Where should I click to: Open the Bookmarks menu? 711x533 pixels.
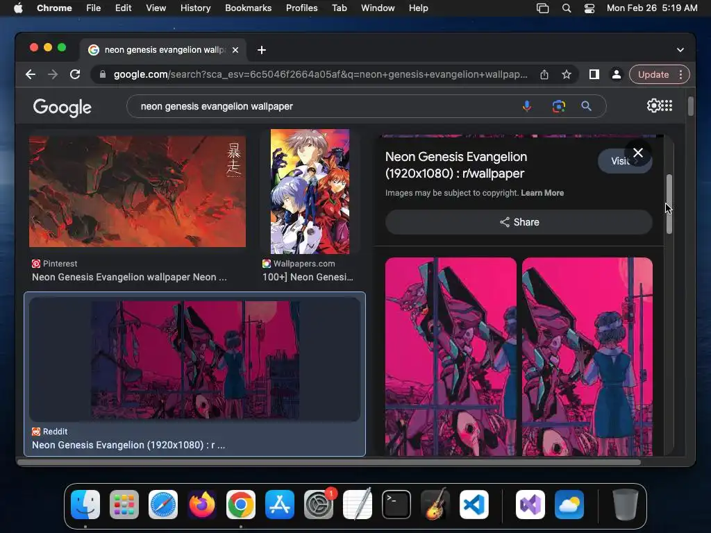click(x=248, y=8)
